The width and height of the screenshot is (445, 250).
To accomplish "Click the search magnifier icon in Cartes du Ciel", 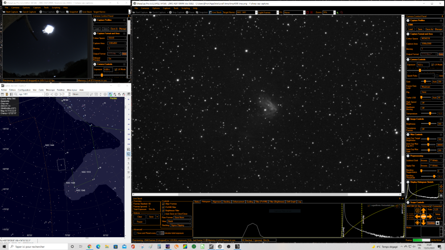I will [x=16, y=94].
